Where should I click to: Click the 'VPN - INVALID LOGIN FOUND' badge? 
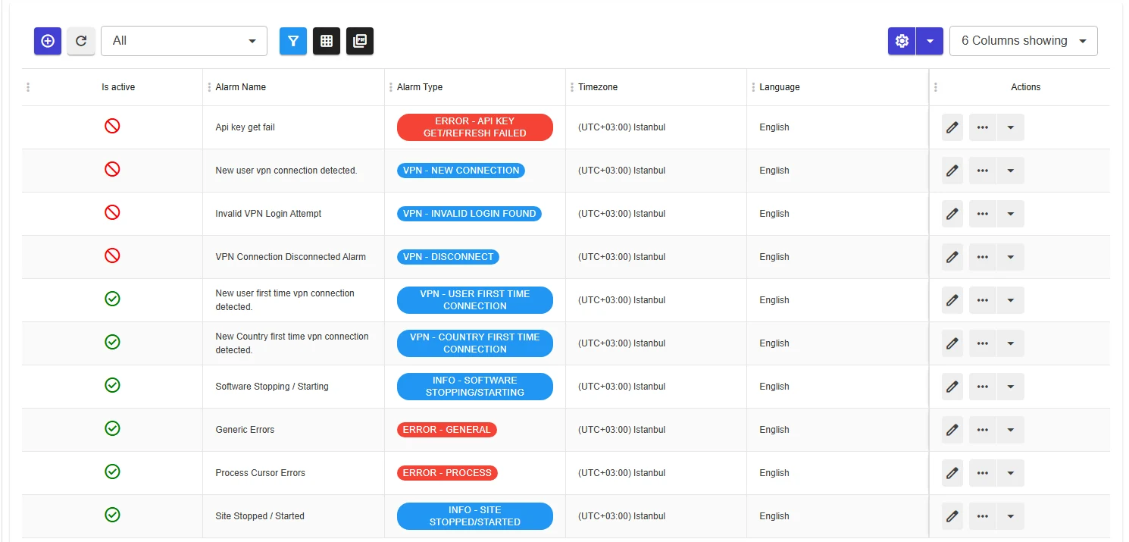[470, 214]
